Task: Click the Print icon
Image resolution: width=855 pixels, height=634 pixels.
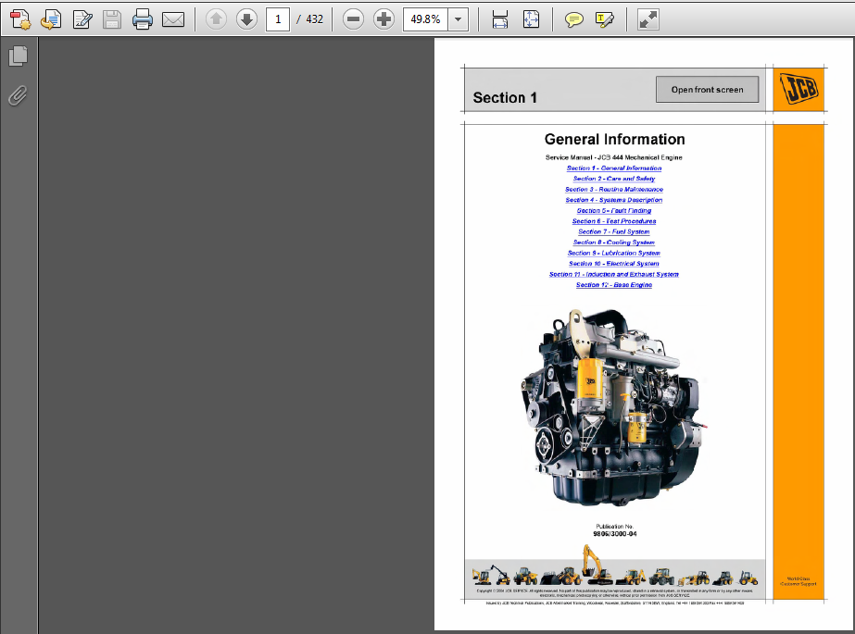Action: (x=143, y=19)
